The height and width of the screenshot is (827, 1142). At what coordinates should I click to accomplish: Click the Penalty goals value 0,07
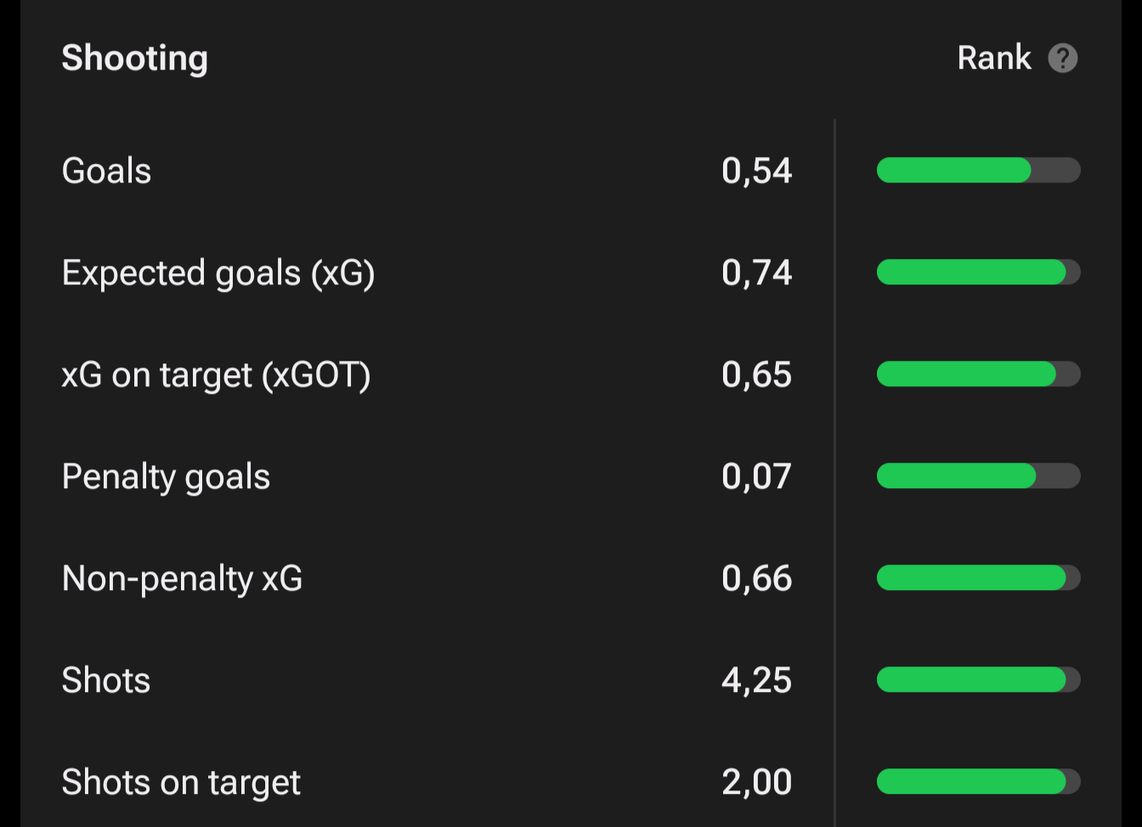click(x=756, y=476)
